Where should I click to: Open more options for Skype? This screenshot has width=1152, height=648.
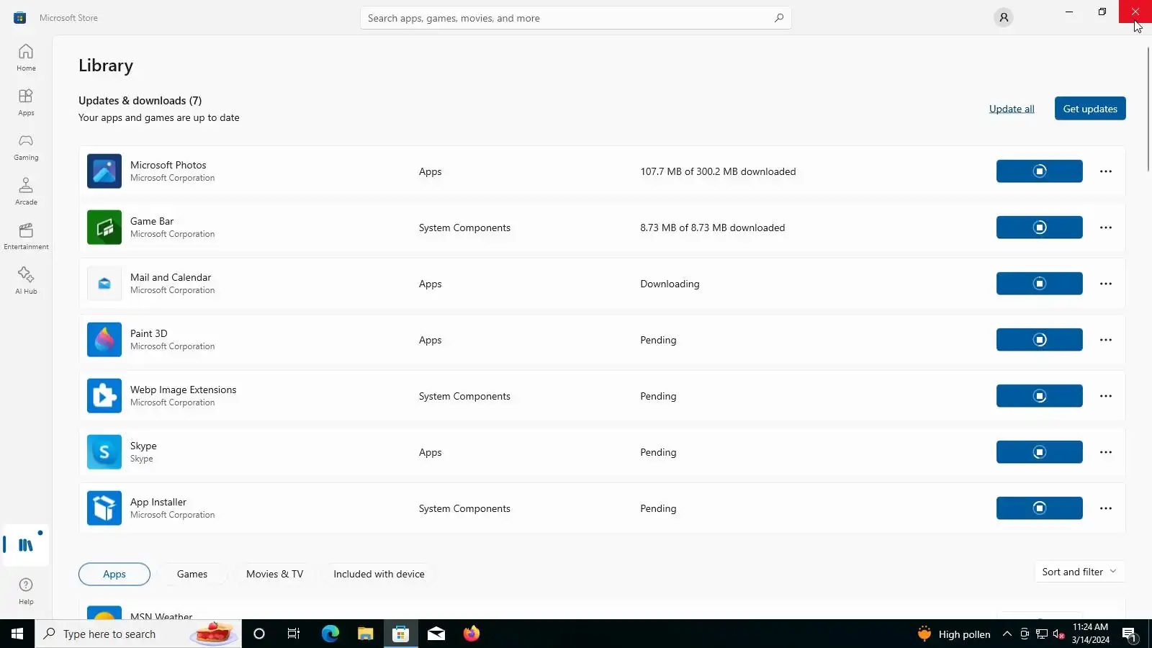pos(1106,452)
